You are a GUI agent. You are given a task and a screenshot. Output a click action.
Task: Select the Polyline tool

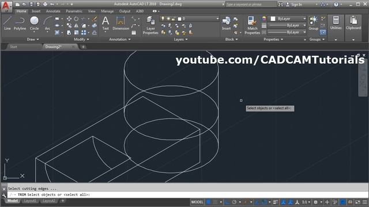[x=20, y=23]
